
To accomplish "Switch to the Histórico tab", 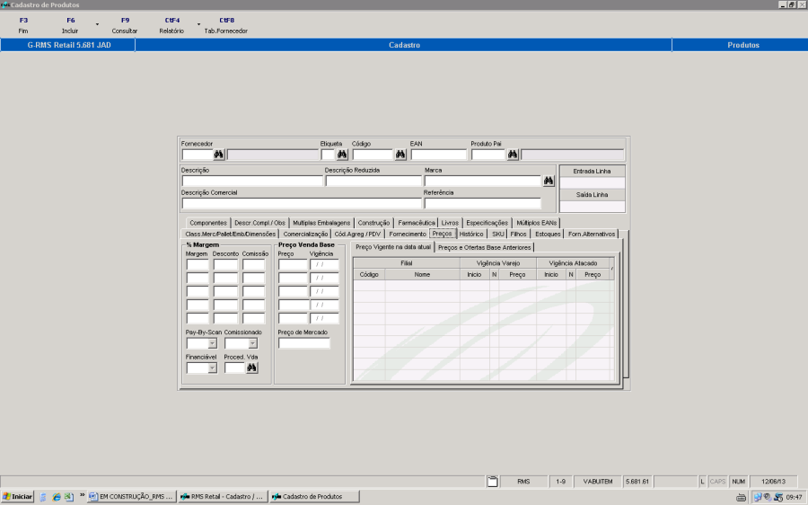I will click(x=471, y=234).
